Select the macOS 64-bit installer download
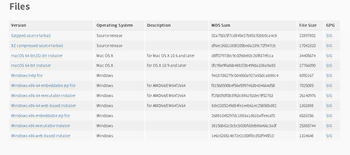This screenshot has height=155, width=350. 31,65
